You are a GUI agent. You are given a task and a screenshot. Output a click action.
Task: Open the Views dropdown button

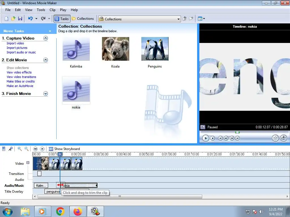(201, 19)
